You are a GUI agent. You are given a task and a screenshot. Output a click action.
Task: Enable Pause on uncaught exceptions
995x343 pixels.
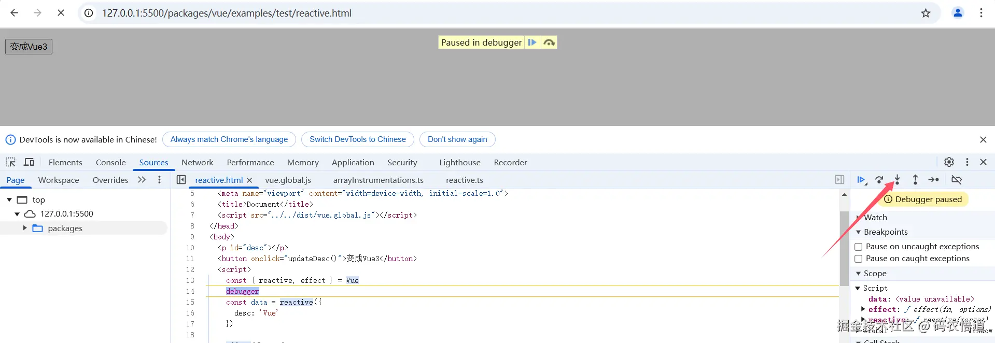pos(858,247)
